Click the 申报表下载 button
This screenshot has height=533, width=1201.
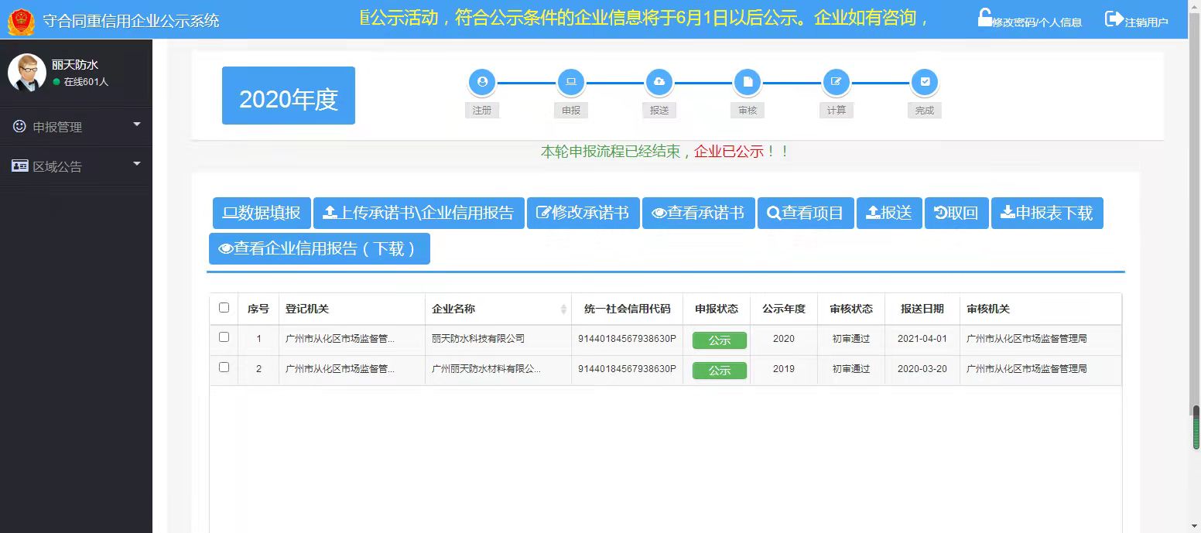[1046, 213]
